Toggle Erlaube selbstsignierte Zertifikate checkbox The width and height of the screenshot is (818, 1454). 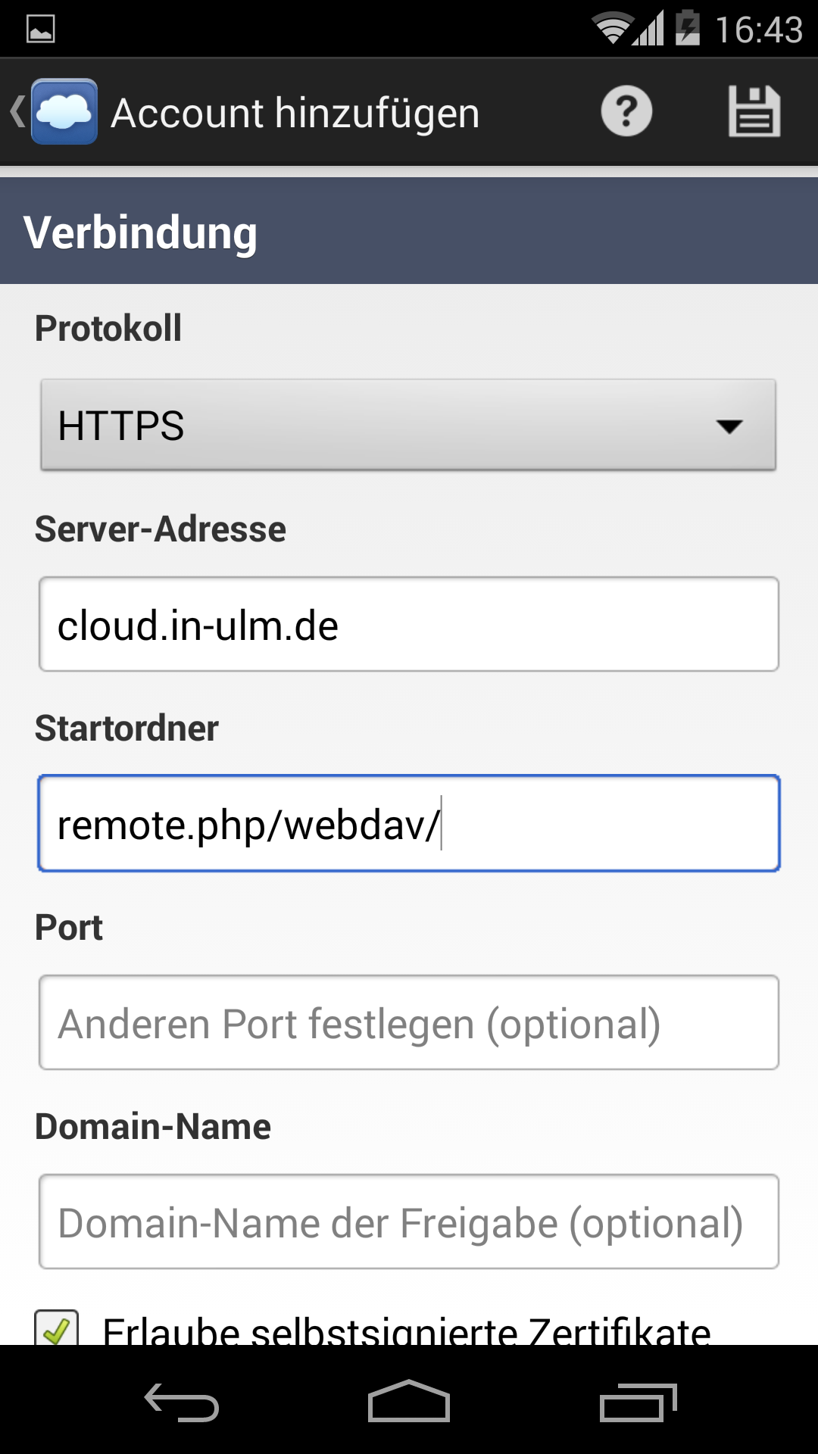click(57, 1328)
